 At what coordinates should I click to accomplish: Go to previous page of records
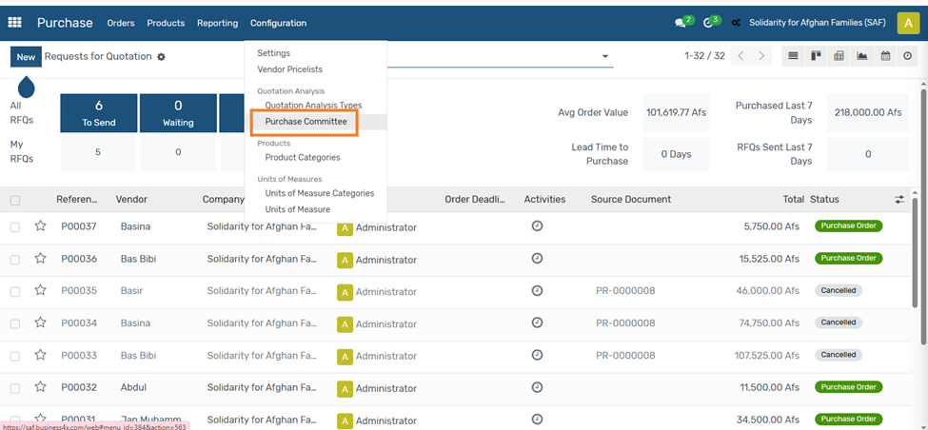[x=741, y=56]
